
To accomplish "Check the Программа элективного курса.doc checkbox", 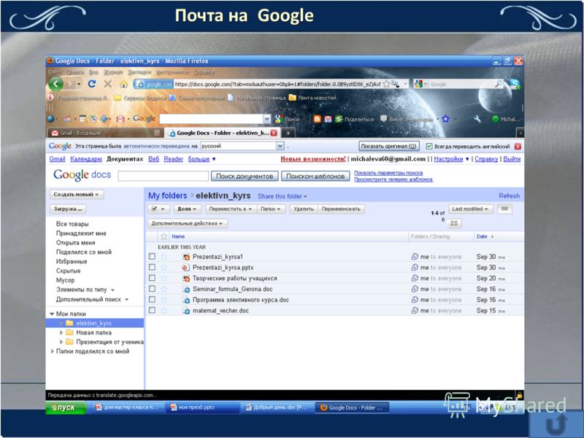I will tap(152, 299).
